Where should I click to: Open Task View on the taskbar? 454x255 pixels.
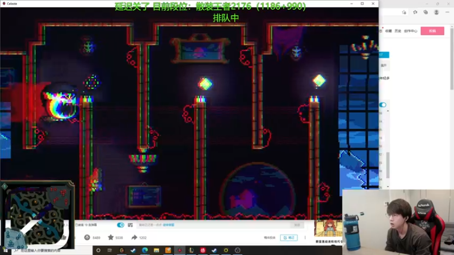pos(110,250)
